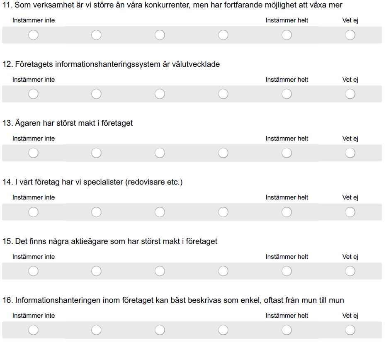Screen dimensions: 391x343
Task: Pick fourth radio option in question 11
Action: point(223,35)
